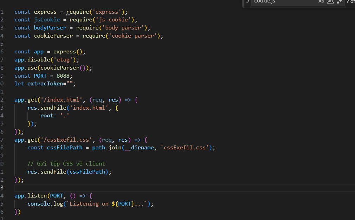Click the 'bodyParser' constant name
The image size is (355, 220).
point(50,28)
